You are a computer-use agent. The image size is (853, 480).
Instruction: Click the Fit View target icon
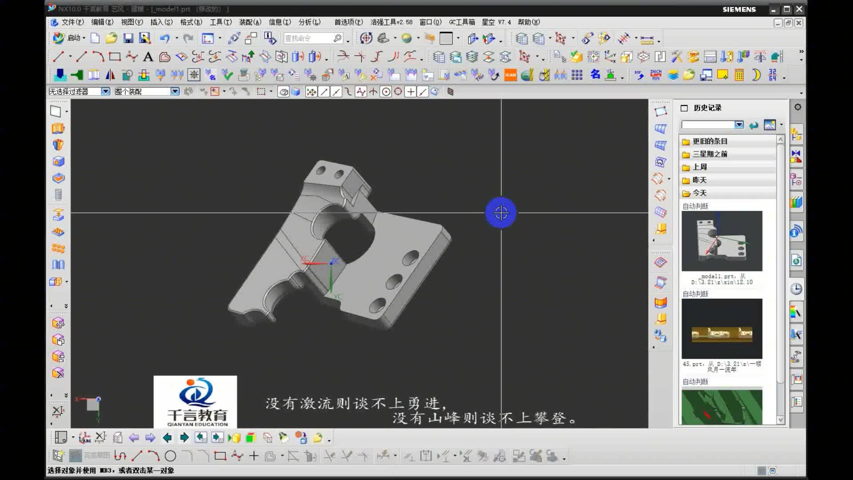click(x=366, y=38)
